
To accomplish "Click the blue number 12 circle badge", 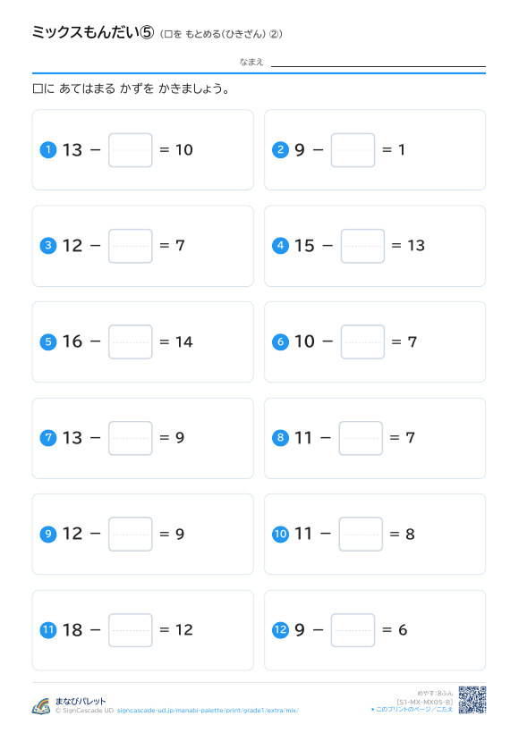I will pyautogui.click(x=280, y=630).
